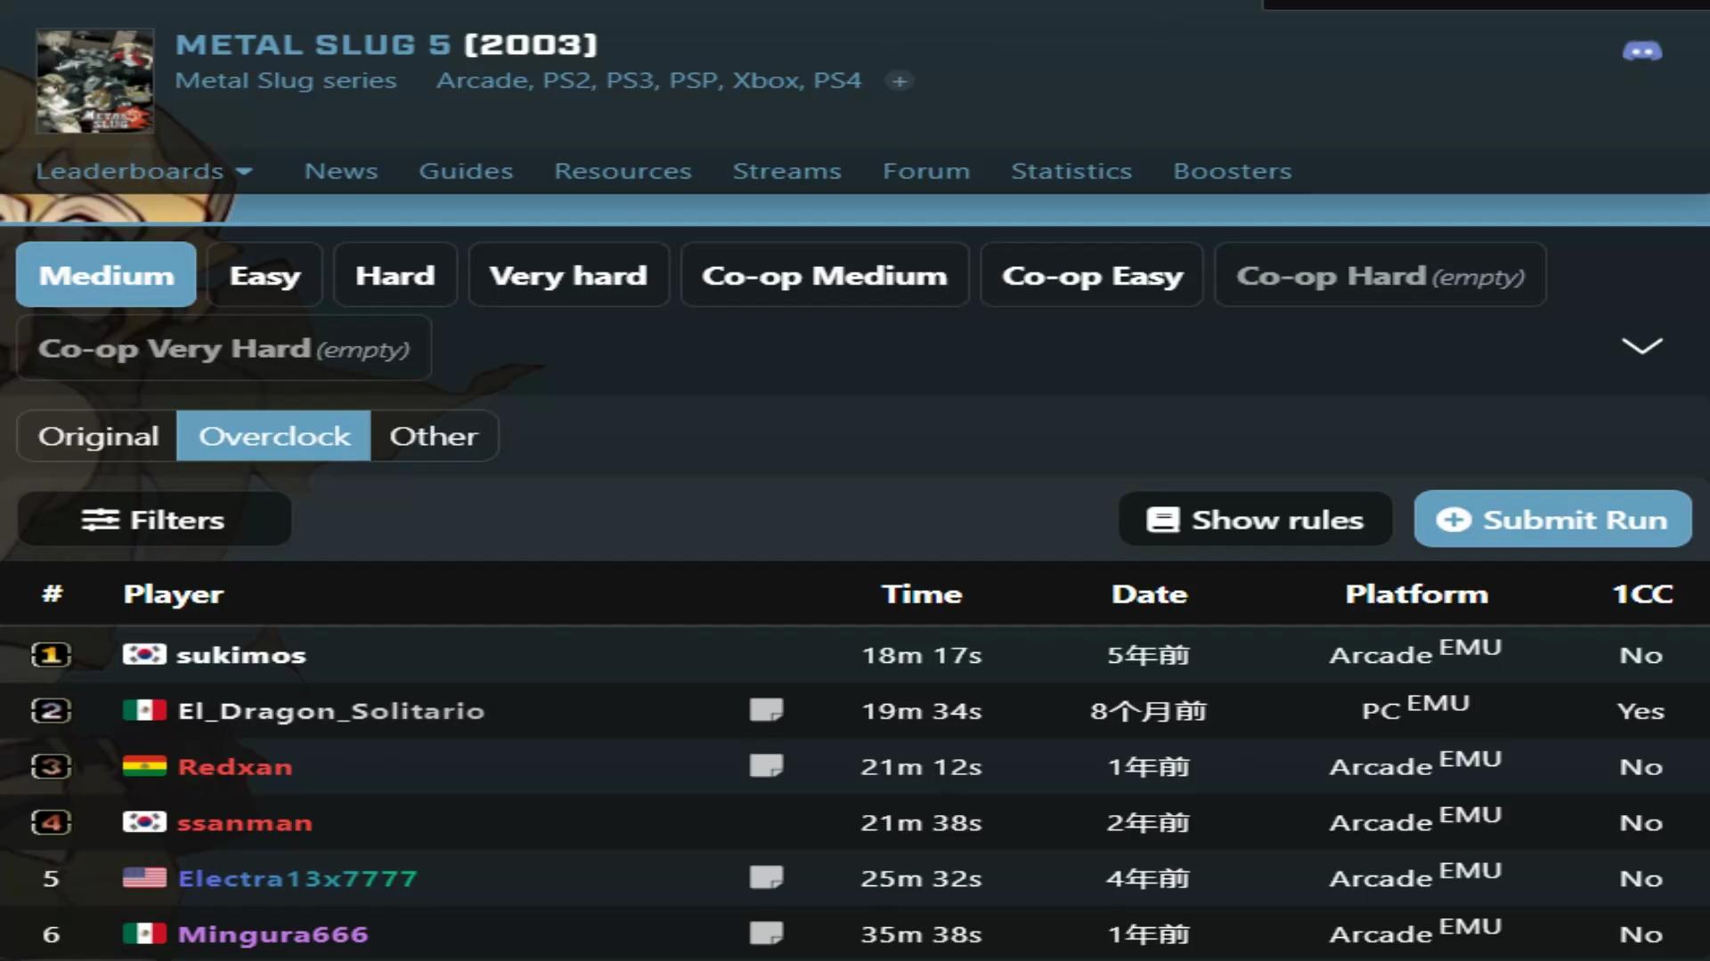Open the comment note icon for Redxan
Image resolution: width=1710 pixels, height=961 pixels.
[766, 766]
